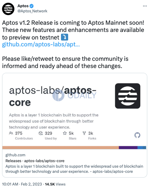Click the fork icon beside 3k
This screenshot has width=149, height=191.
point(84,133)
